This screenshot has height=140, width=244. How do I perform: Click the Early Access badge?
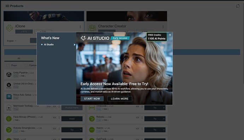tap(120, 38)
